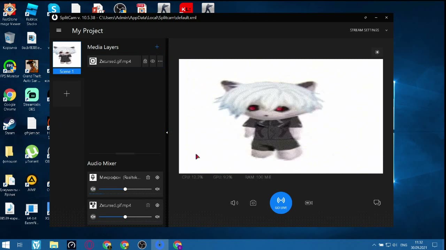
Task: Open File Explorer from the taskbar
Action: [54, 245]
